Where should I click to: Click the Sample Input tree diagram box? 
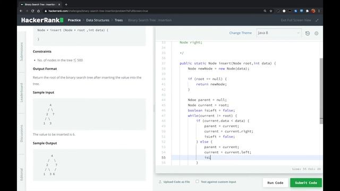pyautogui.click(x=89, y=114)
